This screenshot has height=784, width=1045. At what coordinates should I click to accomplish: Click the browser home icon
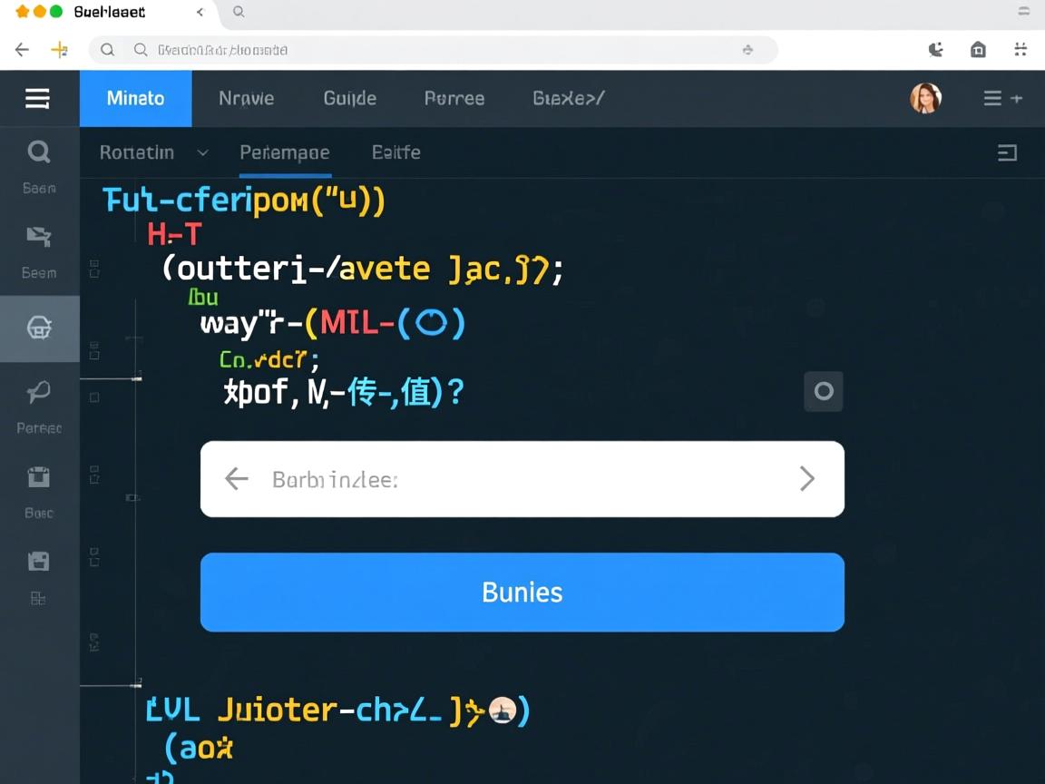[x=978, y=50]
